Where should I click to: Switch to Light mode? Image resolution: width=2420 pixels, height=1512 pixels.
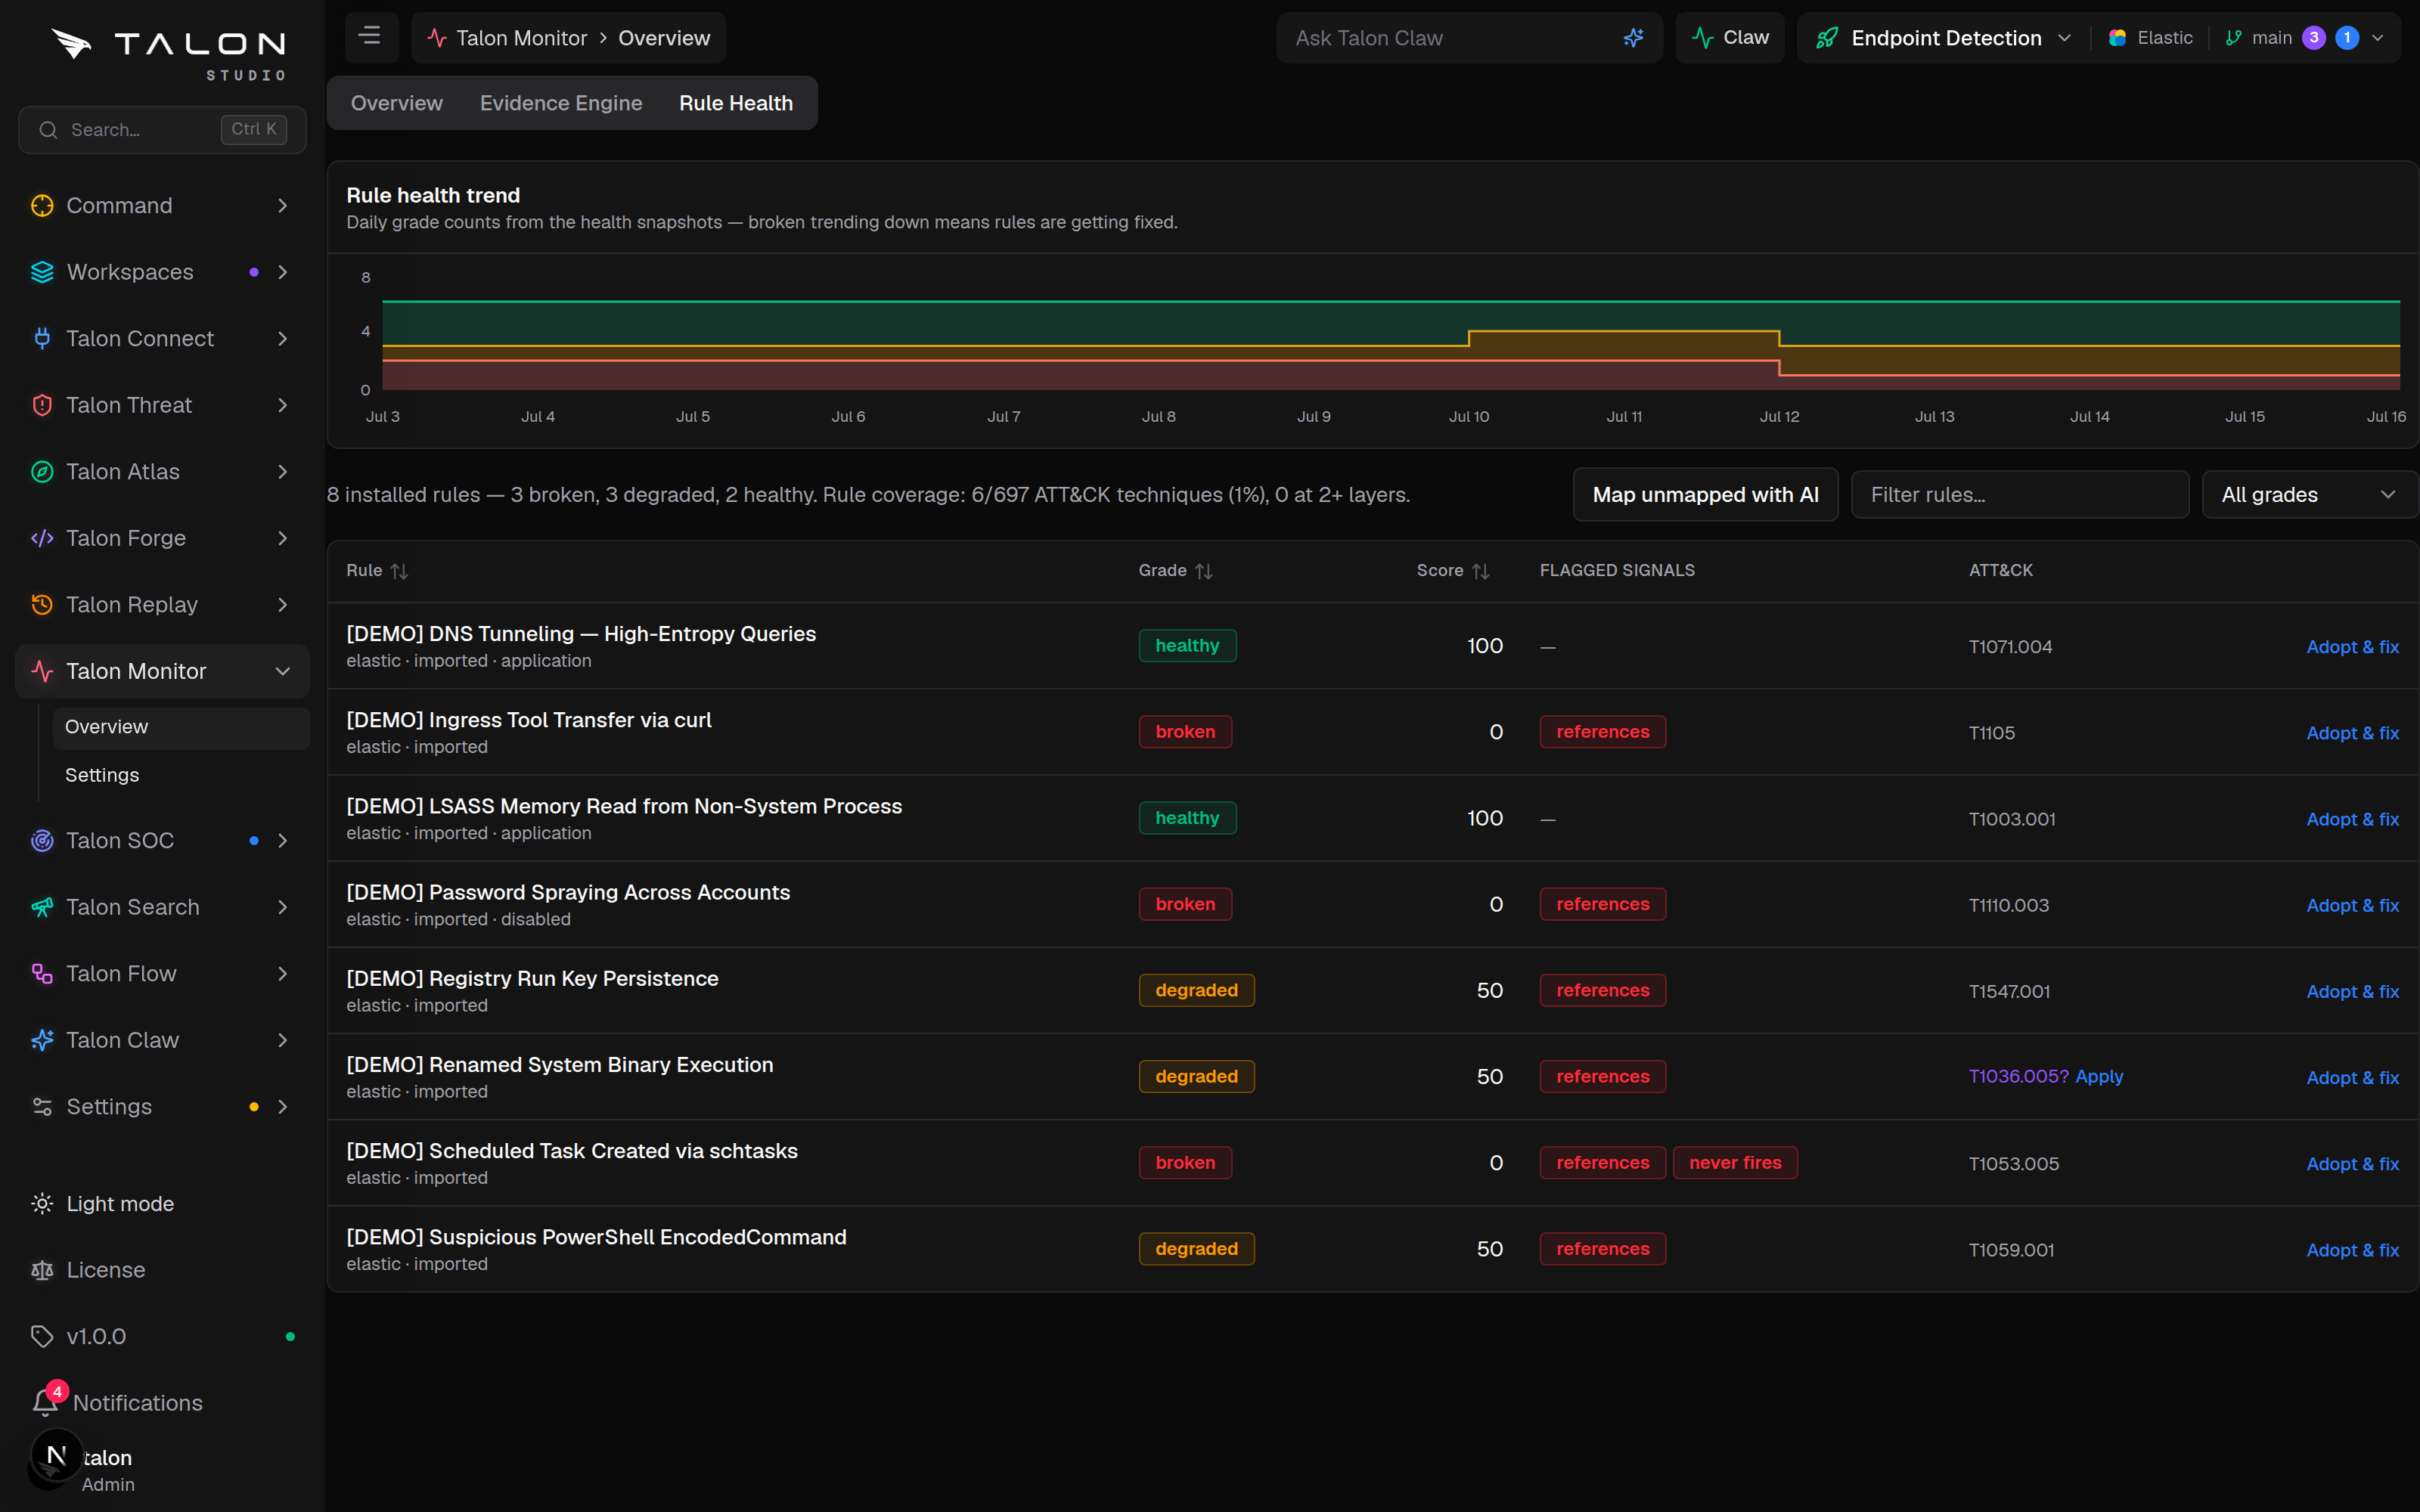pyautogui.click(x=120, y=1203)
